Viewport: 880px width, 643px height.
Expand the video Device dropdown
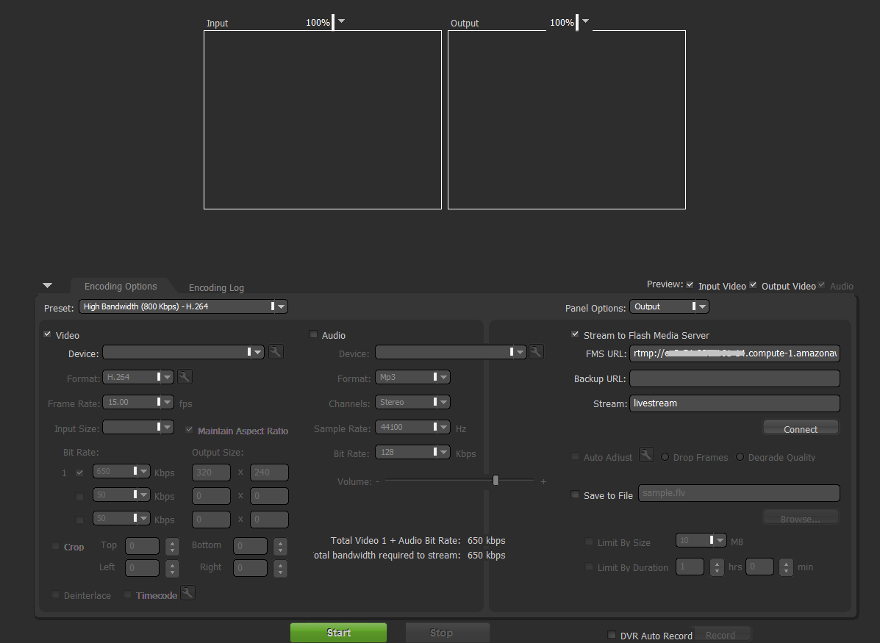[x=183, y=352]
